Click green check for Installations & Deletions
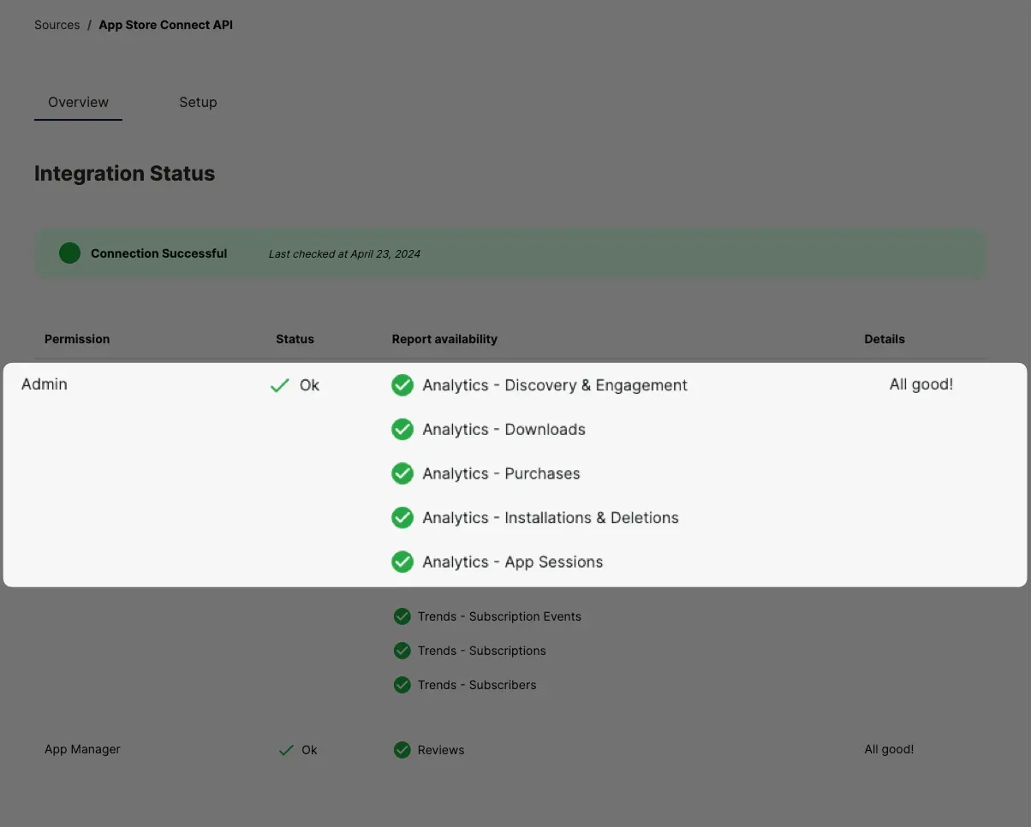The image size is (1031, 827). point(402,518)
